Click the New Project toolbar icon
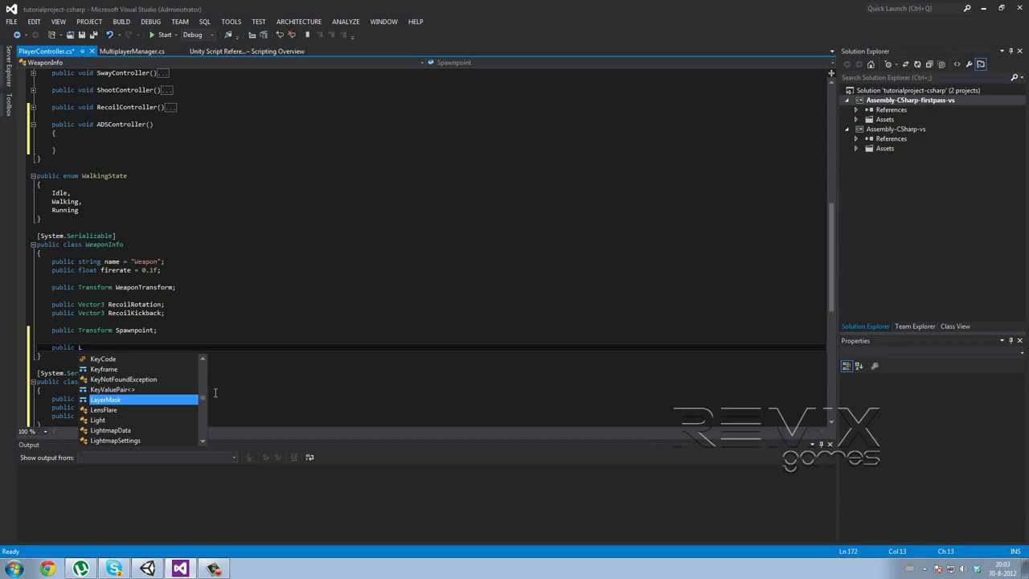Screen dimensions: 1029x579 51,35
